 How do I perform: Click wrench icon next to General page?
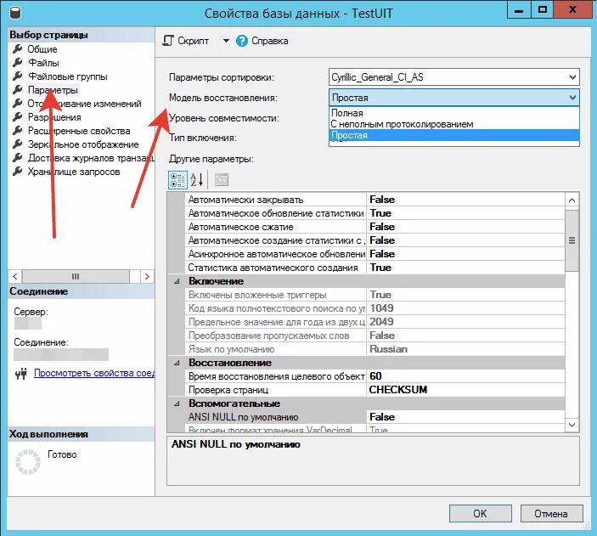pyautogui.click(x=18, y=48)
